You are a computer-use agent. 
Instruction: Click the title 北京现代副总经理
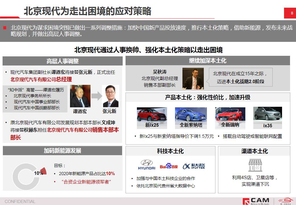coord(160,78)
